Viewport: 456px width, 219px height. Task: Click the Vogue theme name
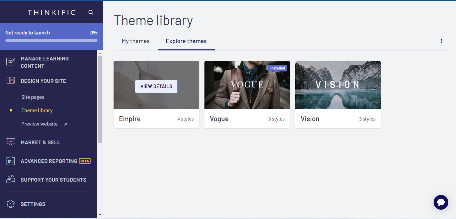point(219,119)
